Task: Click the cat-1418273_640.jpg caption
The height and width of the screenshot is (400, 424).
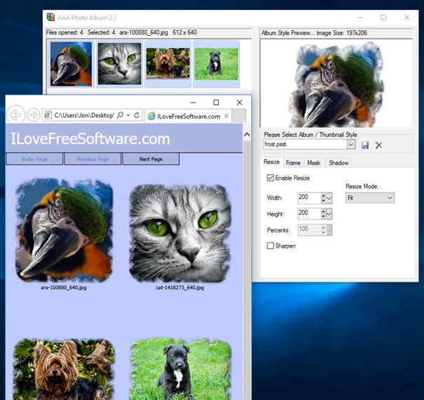Action: click(180, 288)
